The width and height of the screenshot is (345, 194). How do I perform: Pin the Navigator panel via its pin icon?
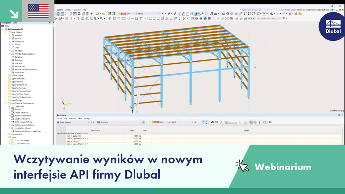click(50, 23)
